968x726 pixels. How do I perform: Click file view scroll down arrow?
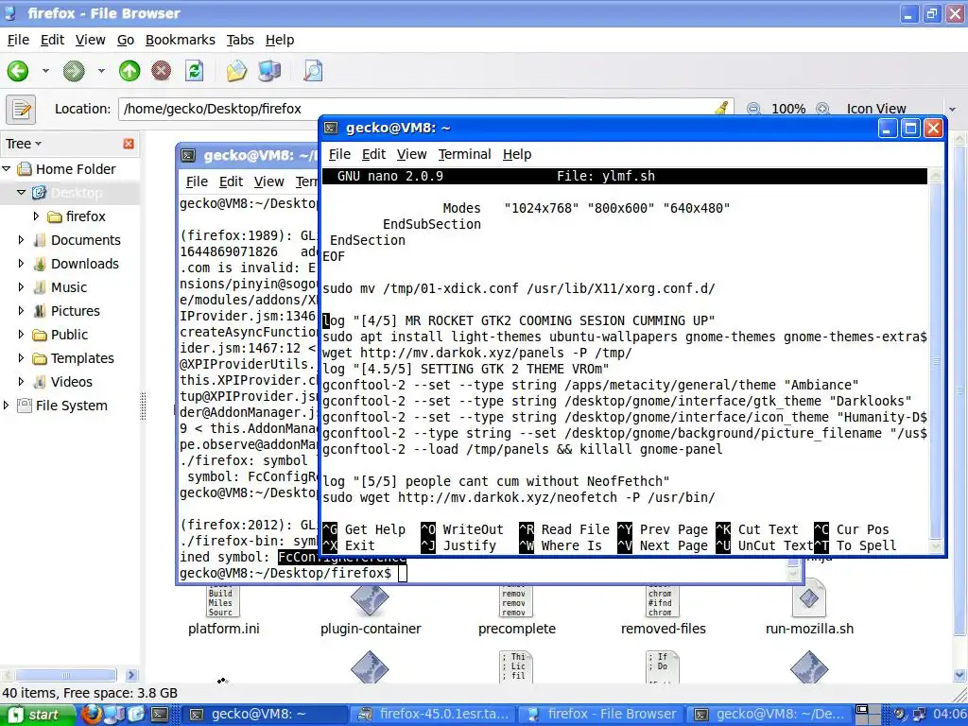click(960, 675)
